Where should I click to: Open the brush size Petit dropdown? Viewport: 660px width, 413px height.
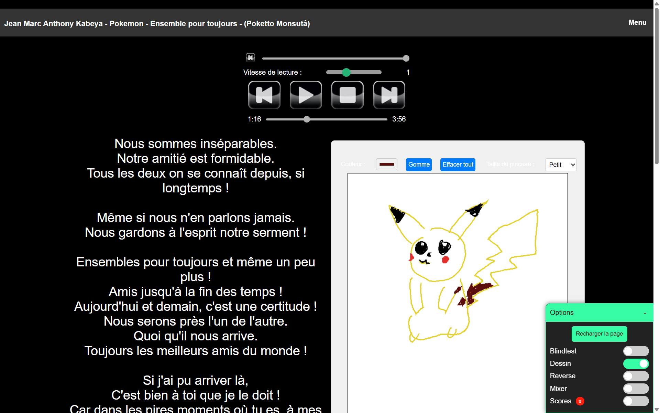(x=561, y=165)
